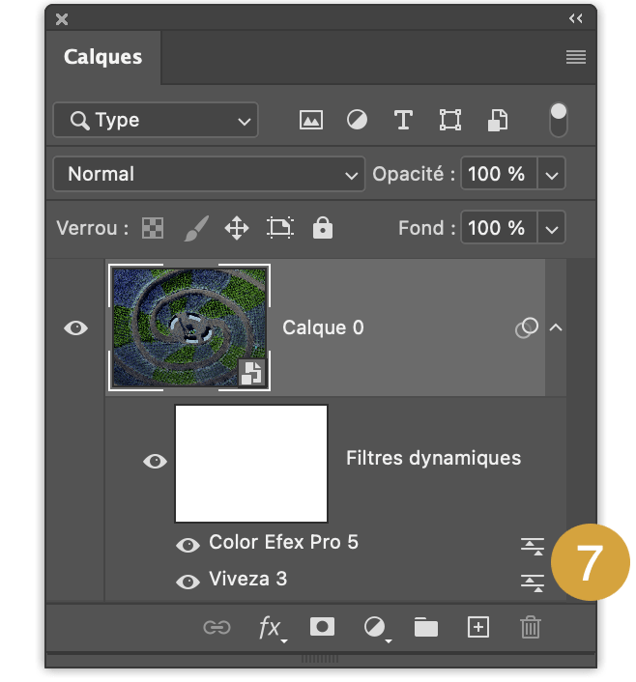Screen dimensions: 636x682
Task: Filter layers by shape icon
Action: click(449, 120)
